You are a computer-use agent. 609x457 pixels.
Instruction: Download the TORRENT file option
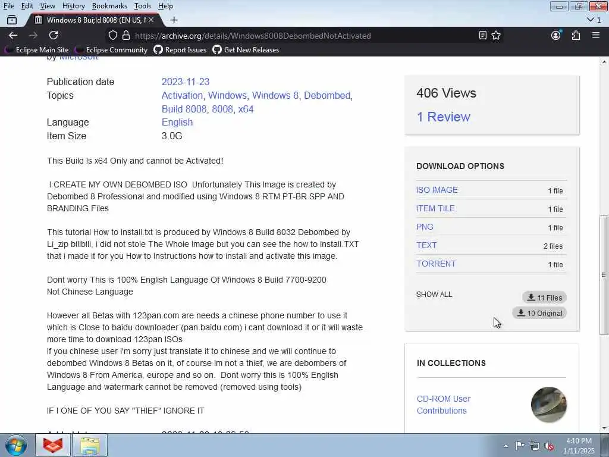tap(436, 264)
